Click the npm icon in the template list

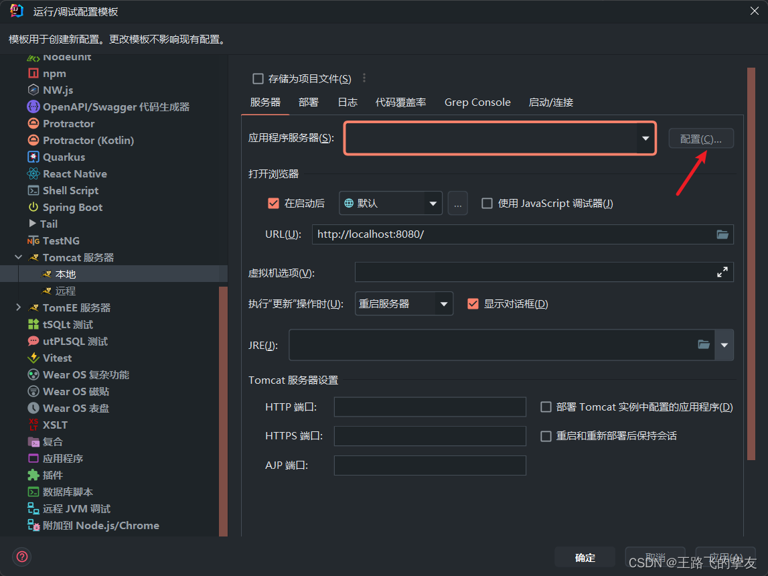pos(33,74)
